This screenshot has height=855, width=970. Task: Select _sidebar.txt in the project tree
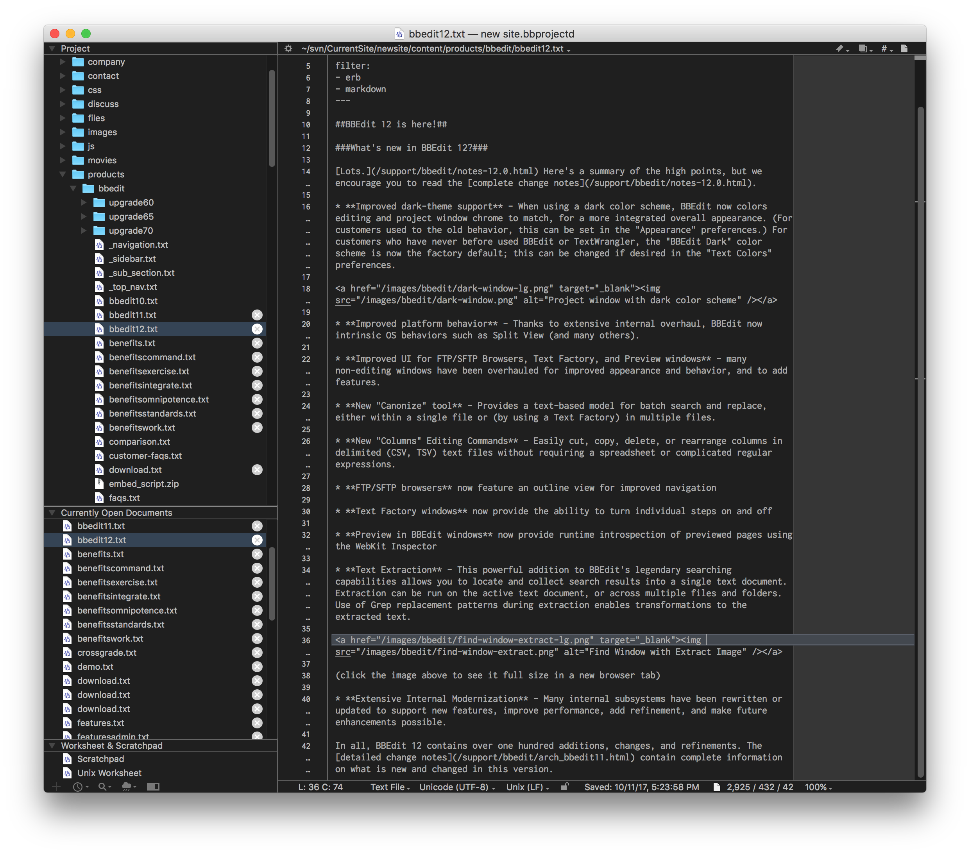pyautogui.click(x=132, y=259)
